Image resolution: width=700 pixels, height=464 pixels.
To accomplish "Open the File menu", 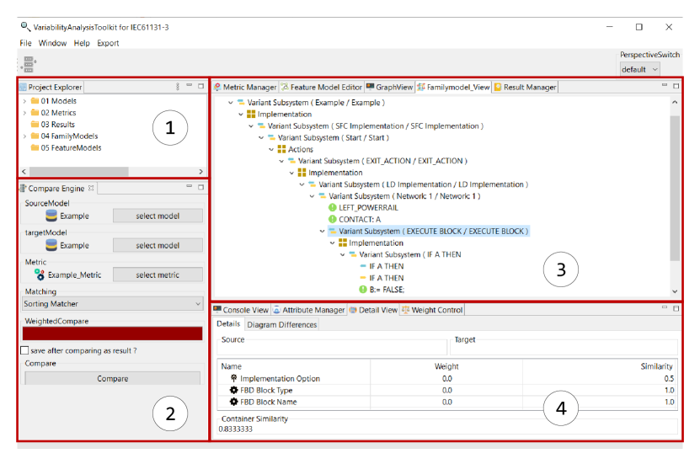I will tap(25, 43).
